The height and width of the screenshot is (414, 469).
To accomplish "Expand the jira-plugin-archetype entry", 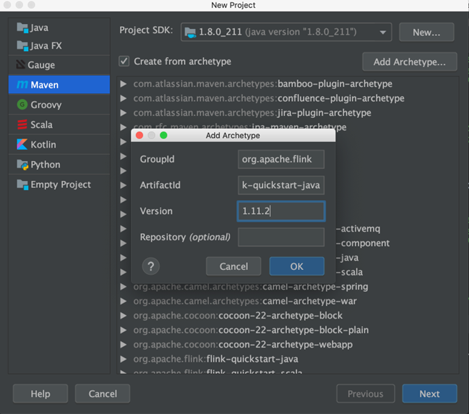I will [123, 113].
